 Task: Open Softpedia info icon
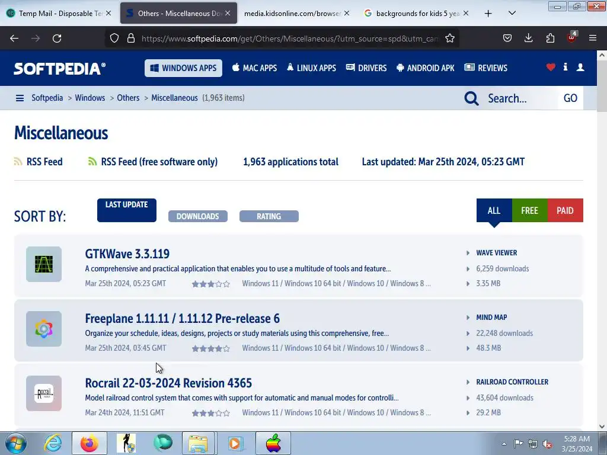coord(566,68)
